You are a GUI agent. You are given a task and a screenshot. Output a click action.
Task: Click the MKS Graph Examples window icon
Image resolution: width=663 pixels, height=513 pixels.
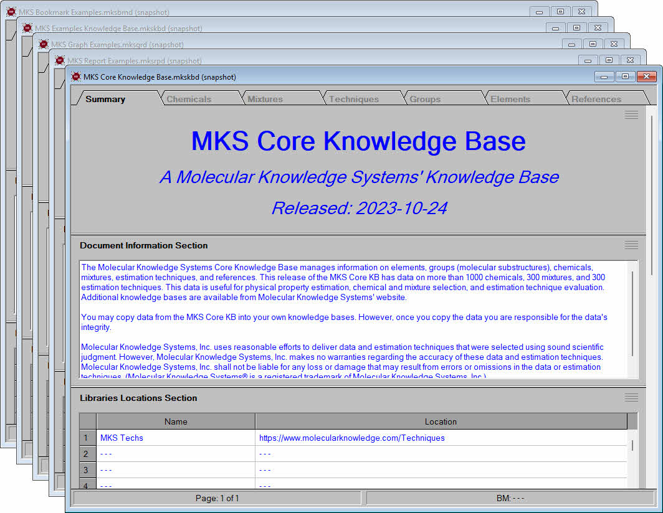point(44,45)
